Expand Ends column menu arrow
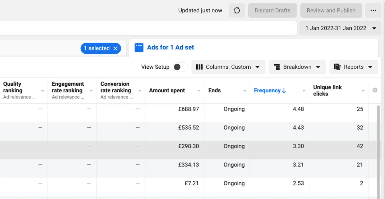Screen dimensions: 385x199 [x=245, y=91]
